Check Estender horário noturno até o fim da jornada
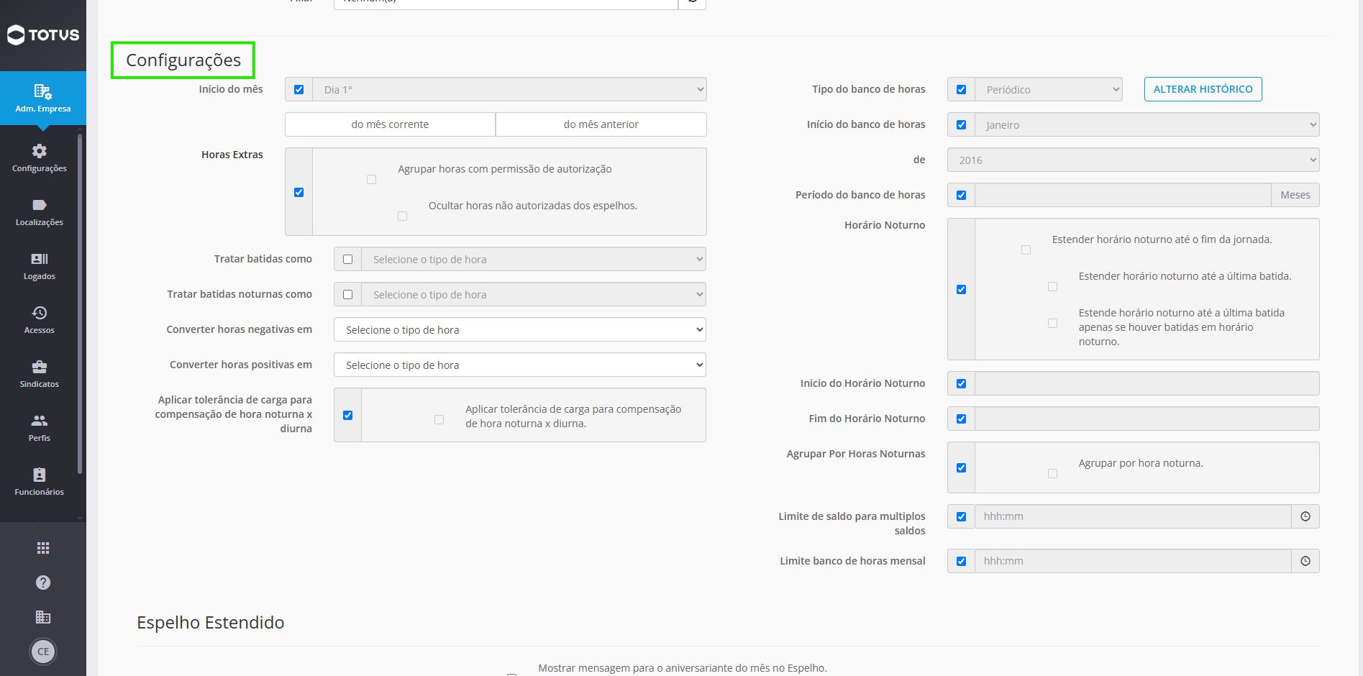This screenshot has height=676, width=1363. [1026, 250]
